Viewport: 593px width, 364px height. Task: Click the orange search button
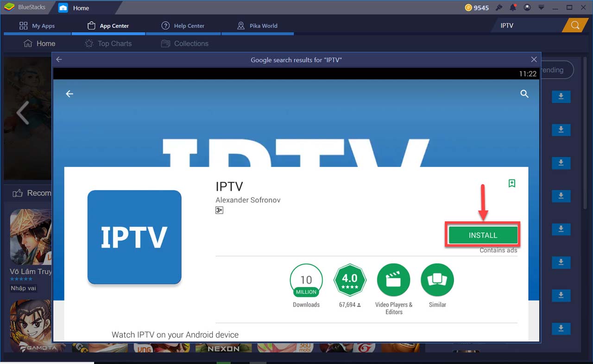click(x=575, y=26)
